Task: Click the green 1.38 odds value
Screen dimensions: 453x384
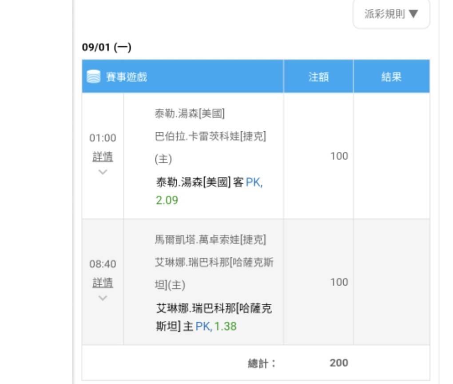Action: 225,327
